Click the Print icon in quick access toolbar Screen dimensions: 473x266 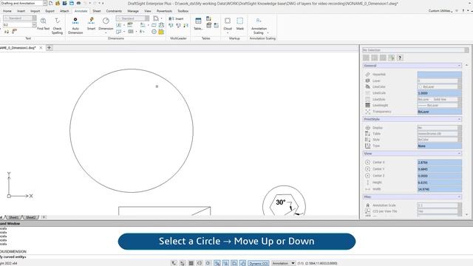(x=78, y=3)
